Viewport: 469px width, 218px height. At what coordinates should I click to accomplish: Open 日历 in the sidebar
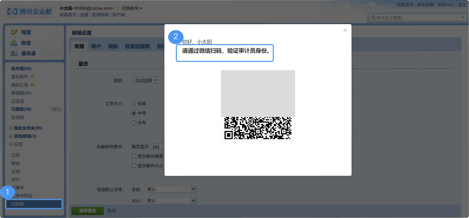(15, 155)
